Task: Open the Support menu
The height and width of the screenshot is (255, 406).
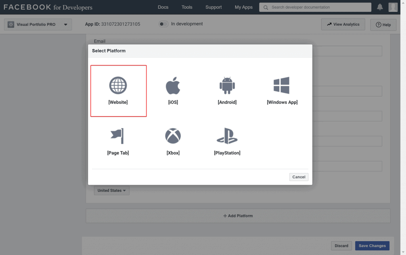Action: [214, 7]
